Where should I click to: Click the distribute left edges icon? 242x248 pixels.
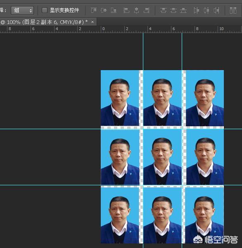click(197, 10)
